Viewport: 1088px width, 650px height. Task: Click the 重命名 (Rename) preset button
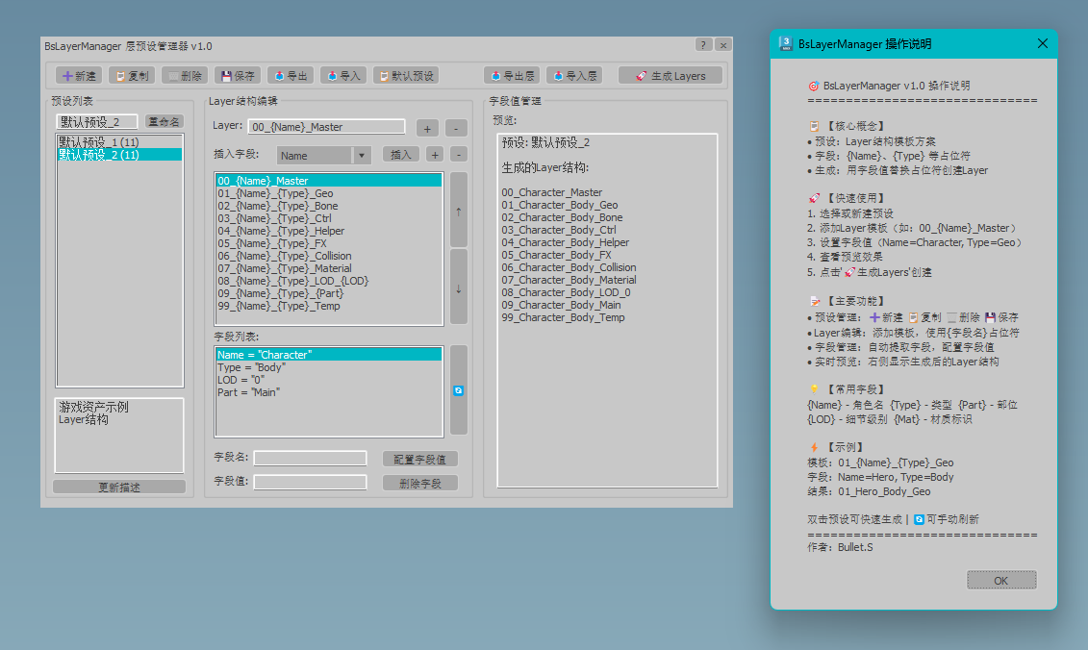point(164,121)
